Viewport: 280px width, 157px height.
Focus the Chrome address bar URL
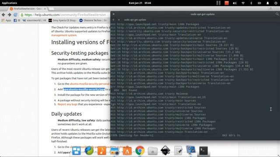65,15
